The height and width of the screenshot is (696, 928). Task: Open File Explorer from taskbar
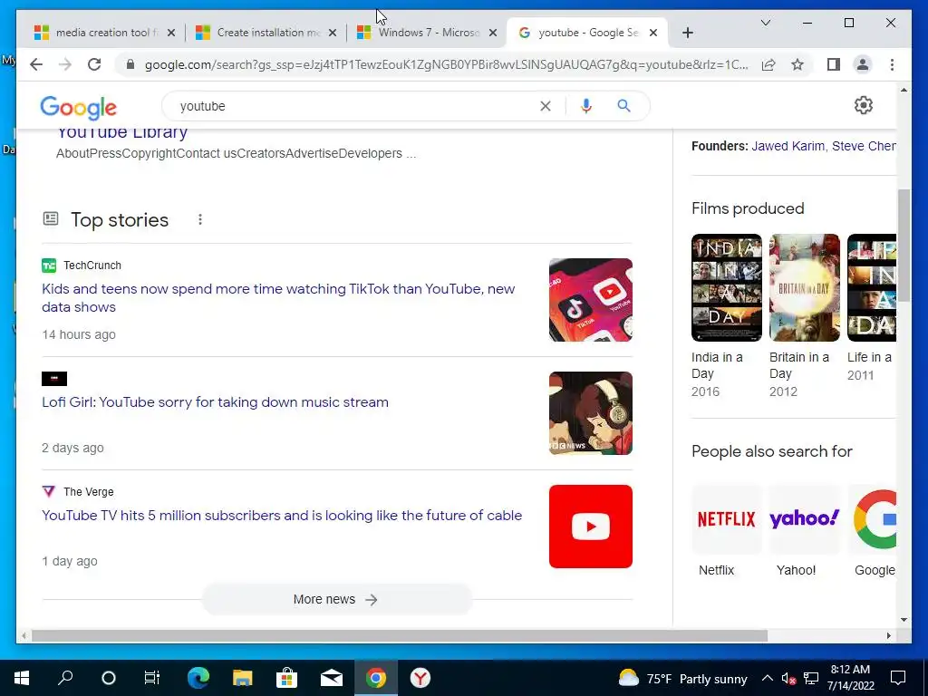242,678
